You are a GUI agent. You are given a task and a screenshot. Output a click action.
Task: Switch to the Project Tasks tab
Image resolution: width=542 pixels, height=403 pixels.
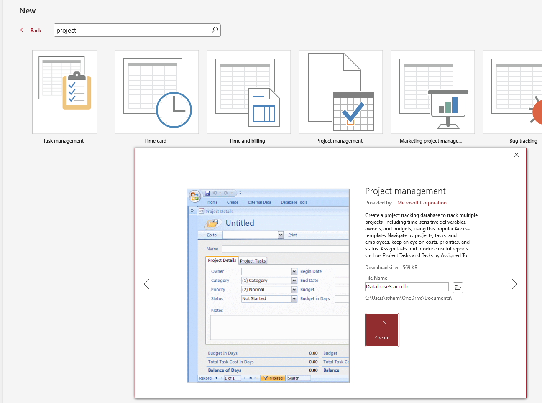point(253,260)
